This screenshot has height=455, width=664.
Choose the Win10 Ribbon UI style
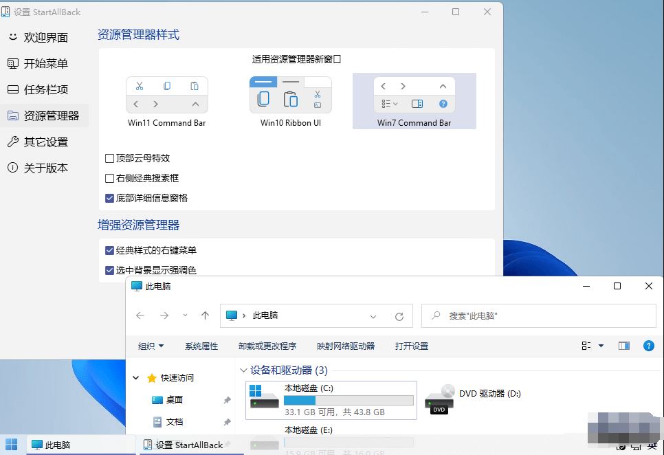[x=291, y=102]
